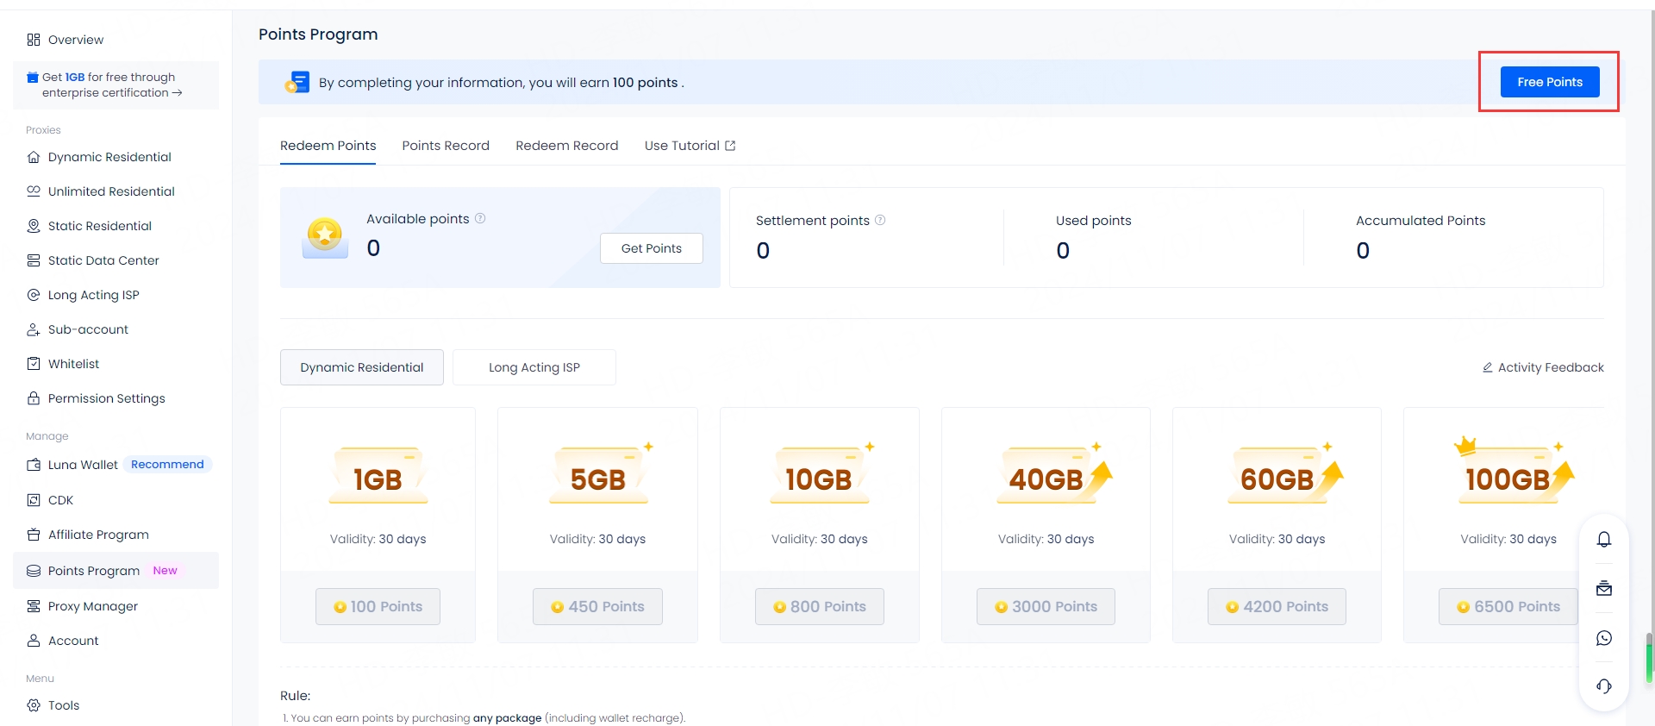Open the Redeem Record tab
The height and width of the screenshot is (726, 1655).
coord(566,146)
